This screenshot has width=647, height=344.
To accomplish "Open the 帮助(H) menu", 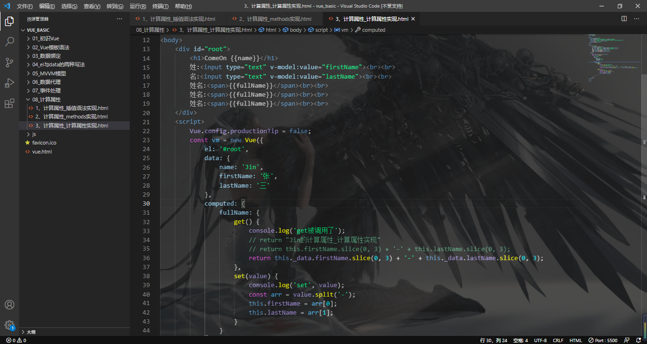I will [x=183, y=6].
